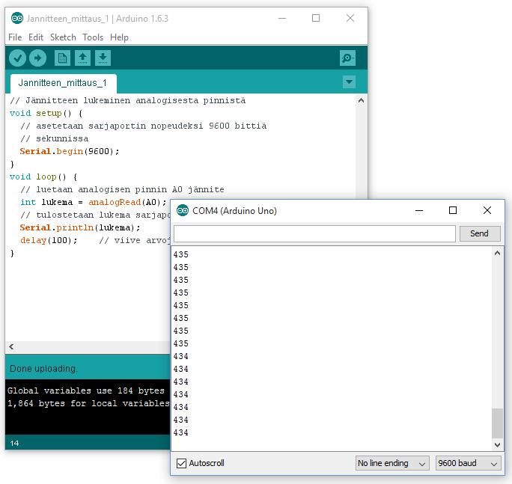
Task: Open the Edit menu
Action: tap(36, 37)
